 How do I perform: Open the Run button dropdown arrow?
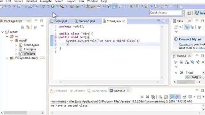tap(57, 6)
